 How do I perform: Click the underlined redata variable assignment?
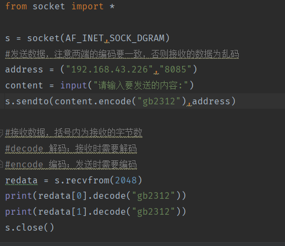(x=21, y=181)
